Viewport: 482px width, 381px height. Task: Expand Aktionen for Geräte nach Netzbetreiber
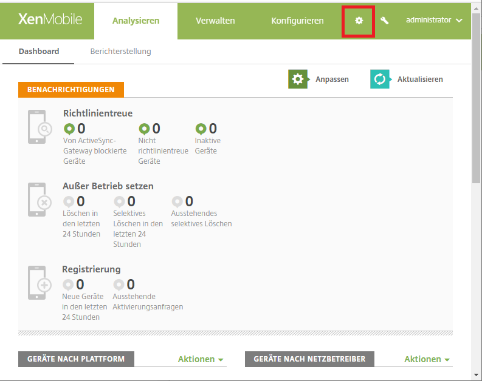coord(427,359)
